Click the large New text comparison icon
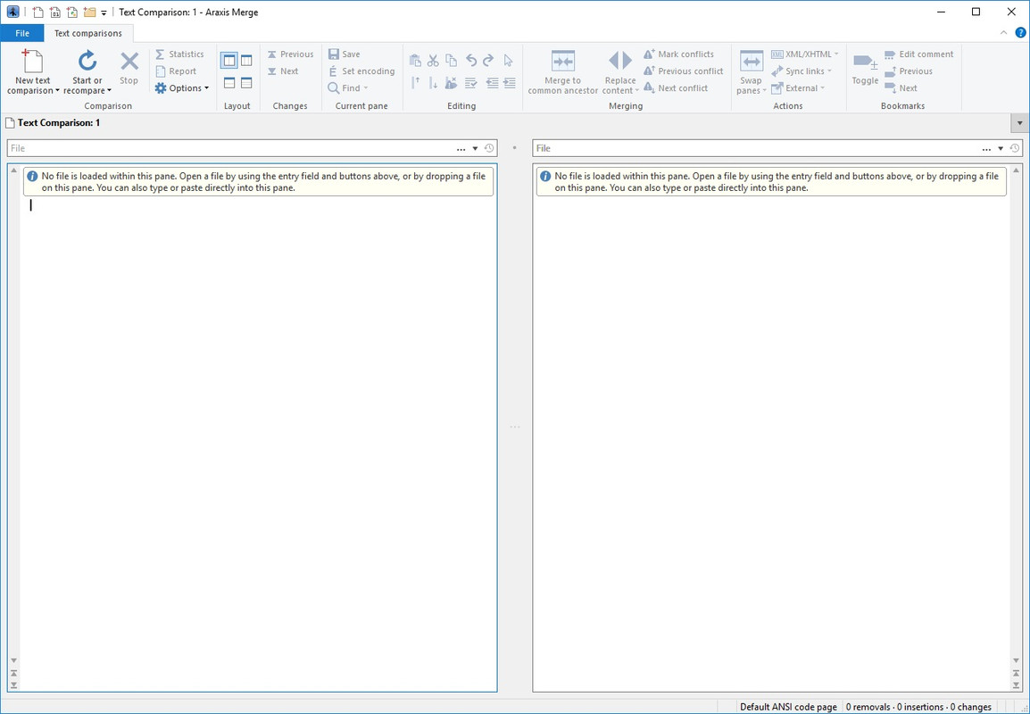The width and height of the screenshot is (1030, 714). pos(33,61)
